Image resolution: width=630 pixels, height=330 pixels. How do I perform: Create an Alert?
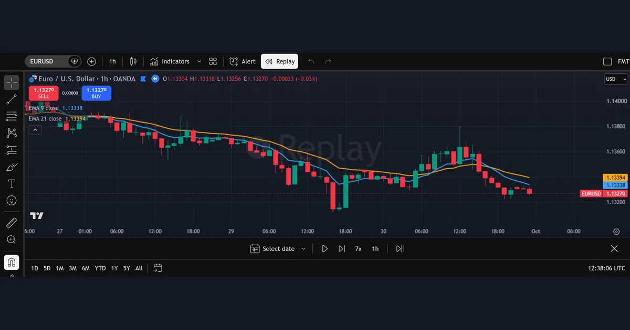pyautogui.click(x=242, y=61)
